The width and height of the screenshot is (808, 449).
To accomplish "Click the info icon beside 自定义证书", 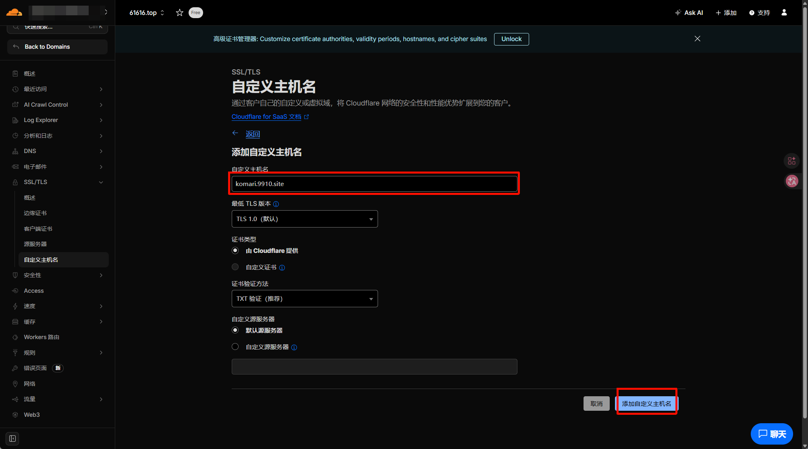I will 282,268.
